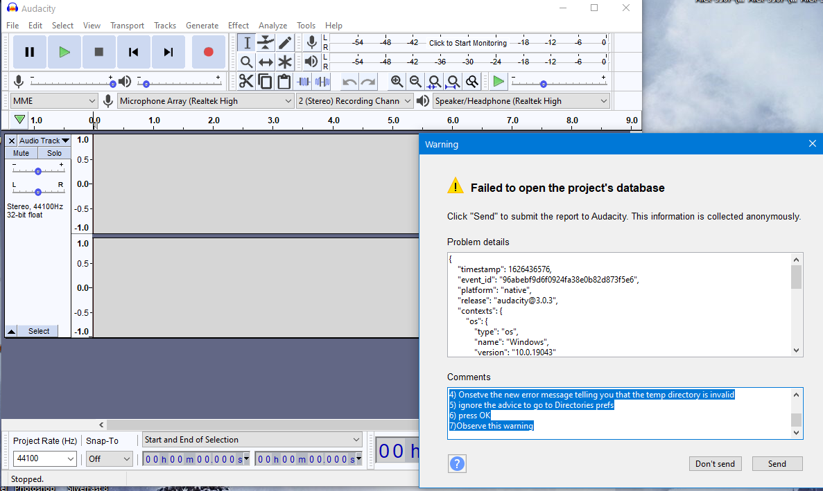Mute the Audio Track

[21, 153]
